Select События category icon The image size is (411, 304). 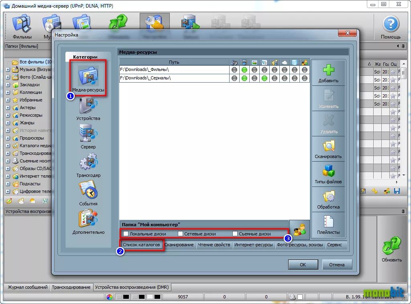tap(88, 194)
